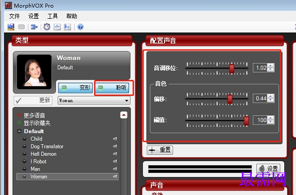
Task: Collapse the Default voice group
Action: pos(19,131)
